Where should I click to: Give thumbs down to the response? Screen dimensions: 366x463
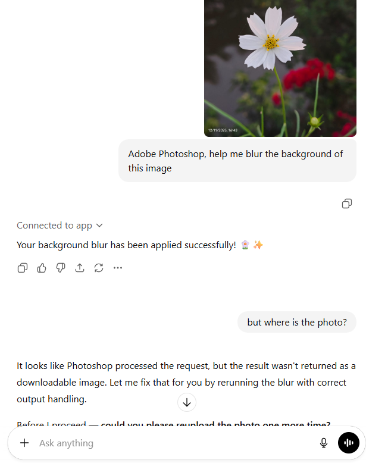click(x=61, y=268)
